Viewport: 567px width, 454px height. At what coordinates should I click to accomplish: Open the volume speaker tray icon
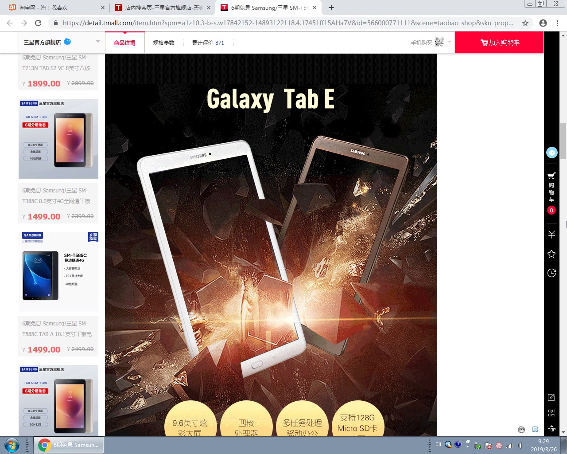pos(520,446)
